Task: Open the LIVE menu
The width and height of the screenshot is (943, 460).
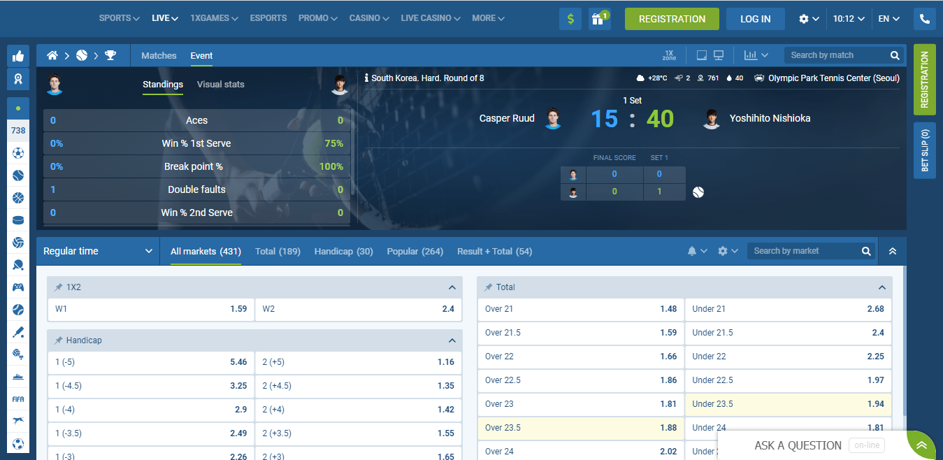Action: pyautogui.click(x=165, y=18)
